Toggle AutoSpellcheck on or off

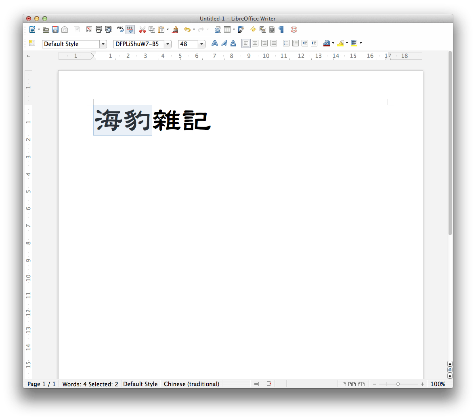(x=130, y=29)
